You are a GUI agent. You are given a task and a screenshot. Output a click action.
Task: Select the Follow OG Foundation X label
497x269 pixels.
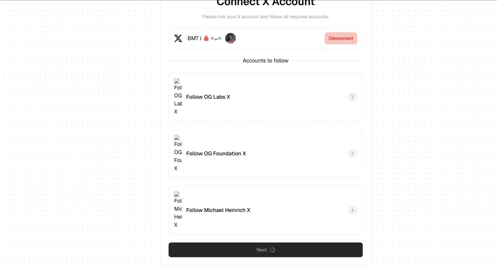(216, 154)
